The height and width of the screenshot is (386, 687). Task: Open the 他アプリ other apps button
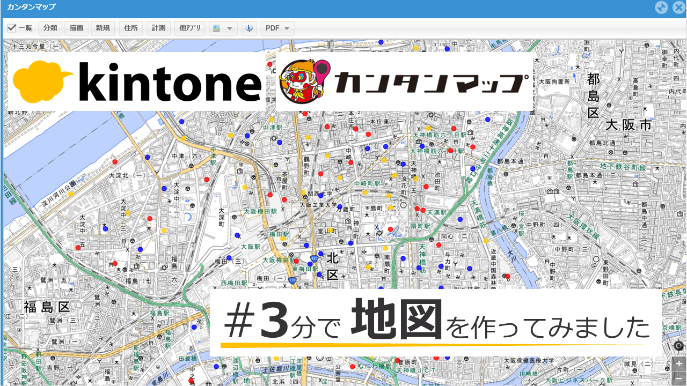pos(189,28)
